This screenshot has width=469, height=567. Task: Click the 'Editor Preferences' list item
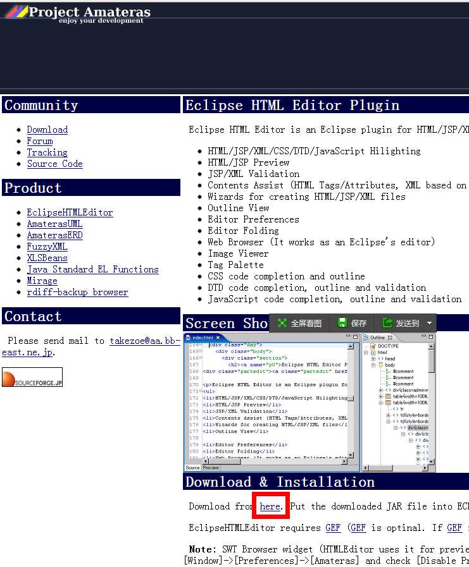pos(254,219)
